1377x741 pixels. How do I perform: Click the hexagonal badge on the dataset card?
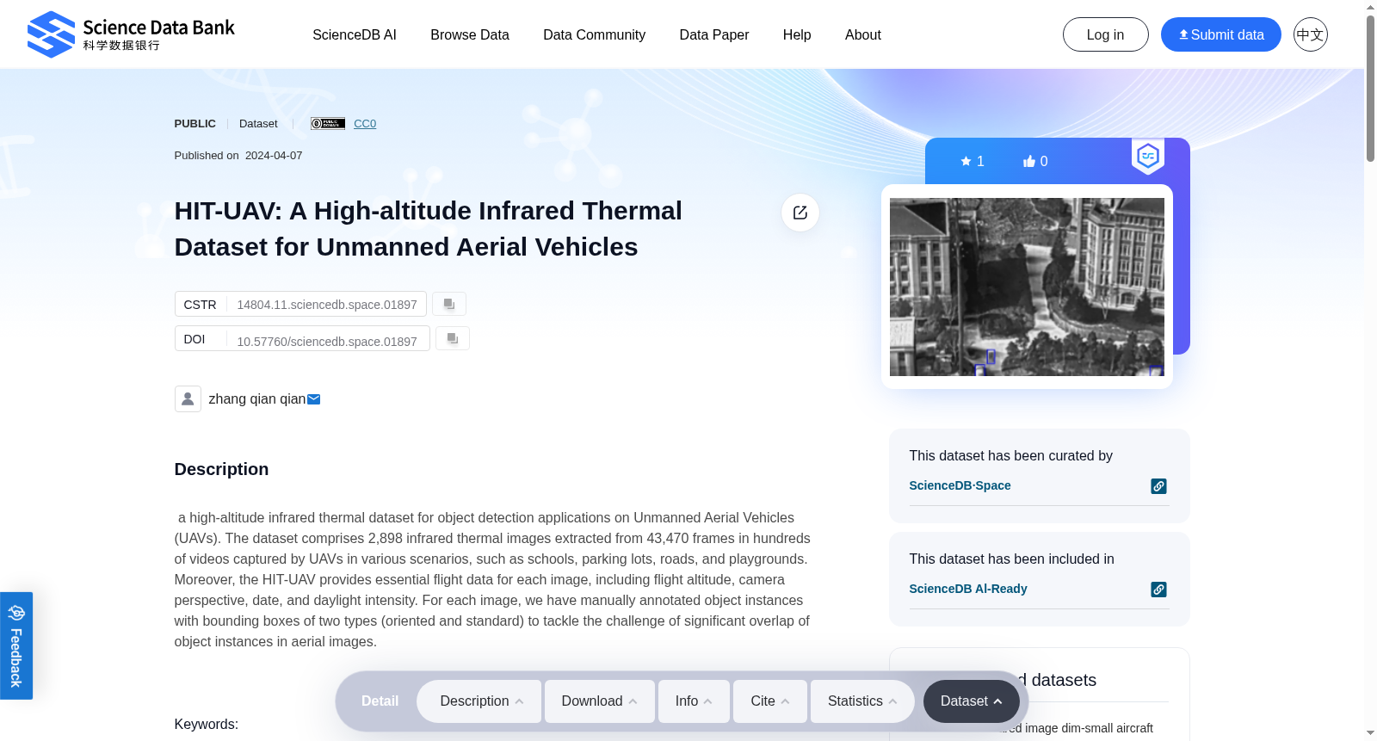(x=1148, y=157)
